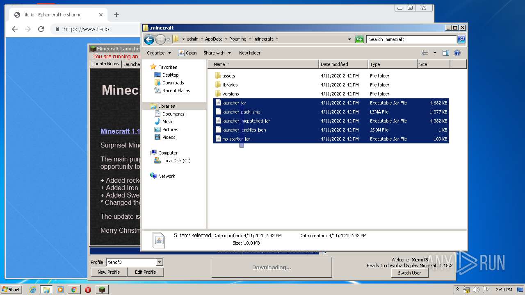Open the Profile dropdown in Minecraft Launcher
This screenshot has width=525, height=295.
(160, 262)
